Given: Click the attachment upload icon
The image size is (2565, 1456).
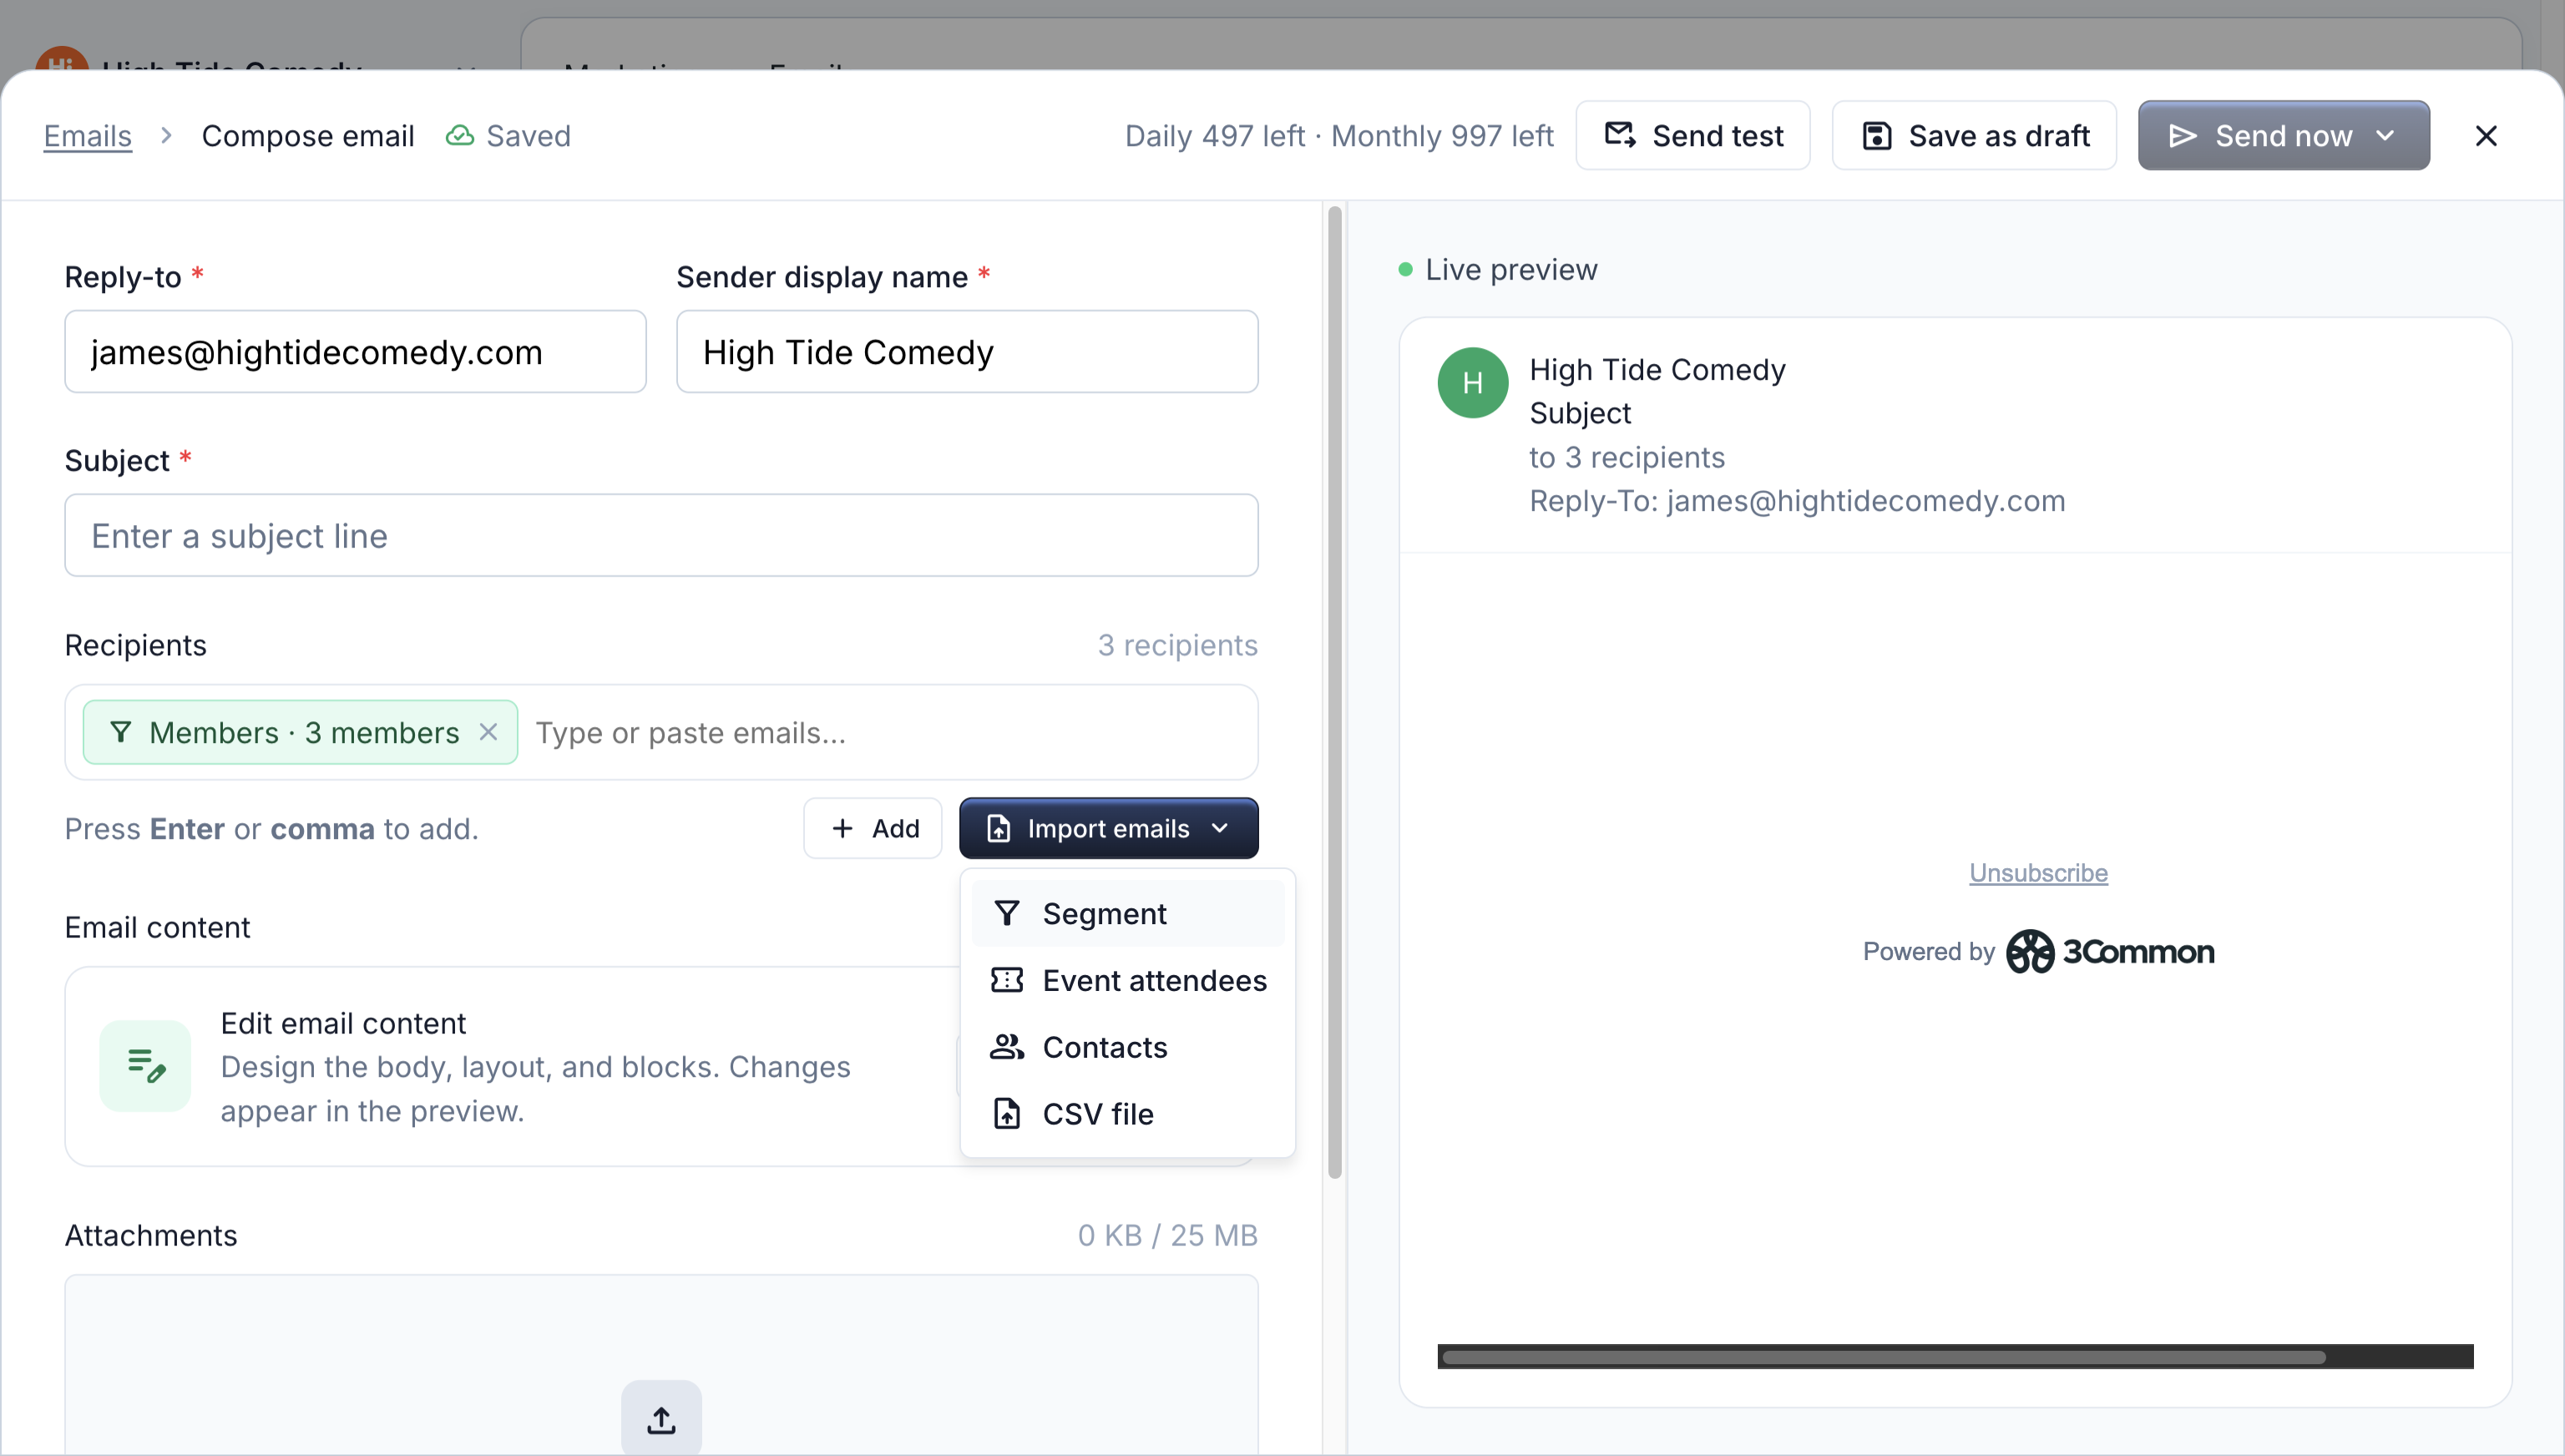Looking at the screenshot, I should [661, 1419].
